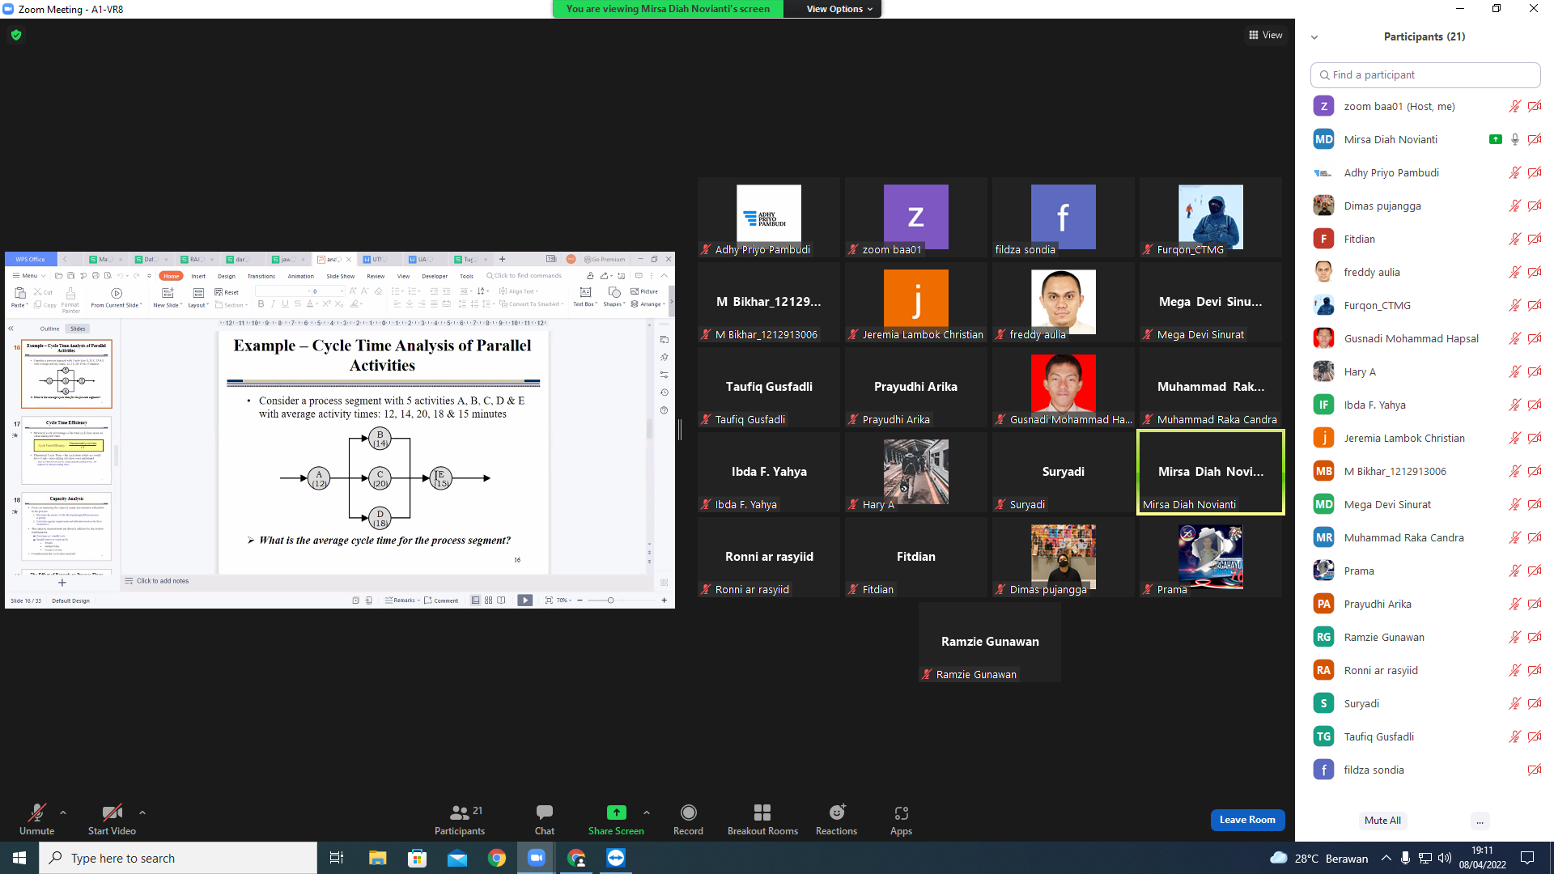This screenshot has width=1554, height=874.
Task: Open video options caret next to Start Video
Action: pyautogui.click(x=142, y=812)
